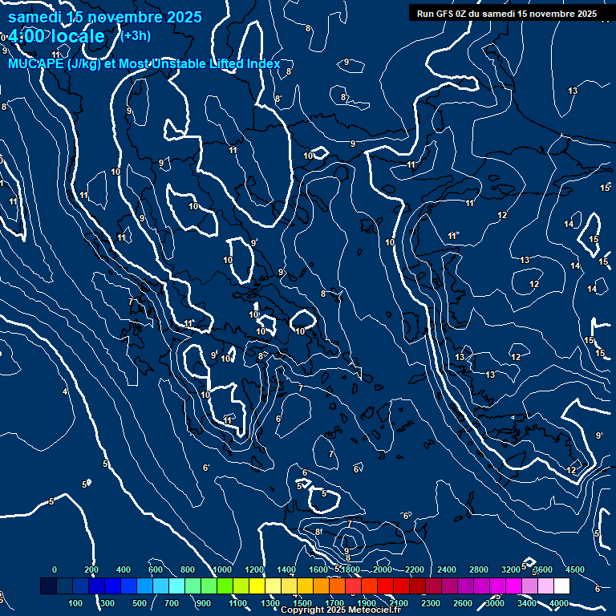Image resolution: width=616 pixels, height=616 pixels.
Task: Pick the bright green swatch between 1000 and 1100
Action: [225, 586]
